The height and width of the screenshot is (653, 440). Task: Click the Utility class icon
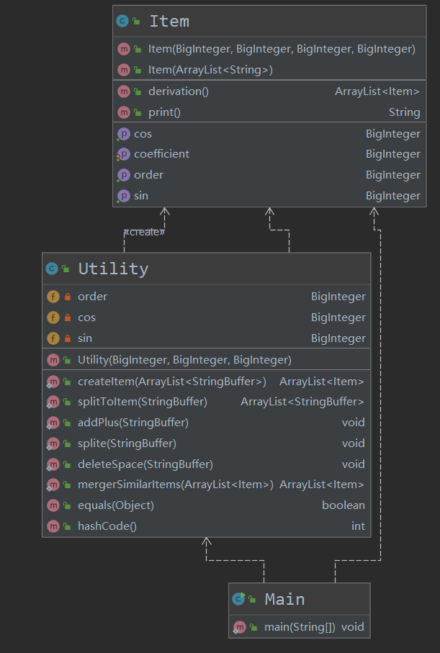(x=51, y=269)
